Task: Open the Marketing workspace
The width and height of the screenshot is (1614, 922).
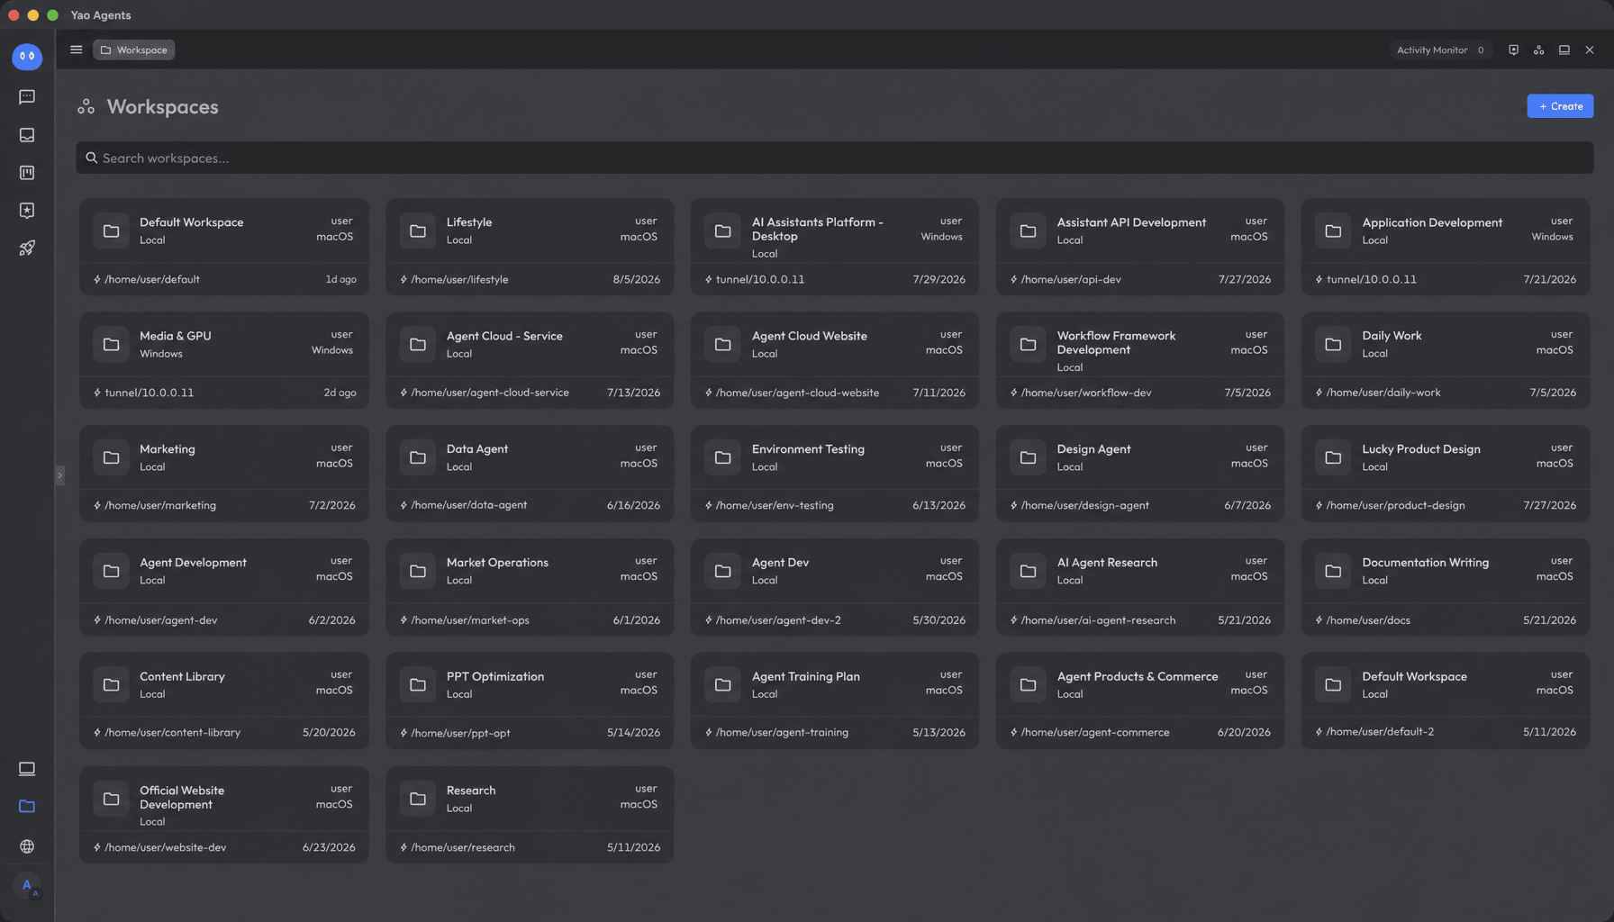Action: (x=224, y=474)
